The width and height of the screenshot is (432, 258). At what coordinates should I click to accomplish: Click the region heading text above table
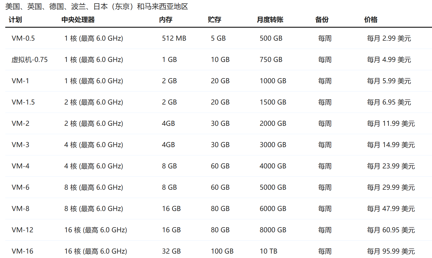96,6
